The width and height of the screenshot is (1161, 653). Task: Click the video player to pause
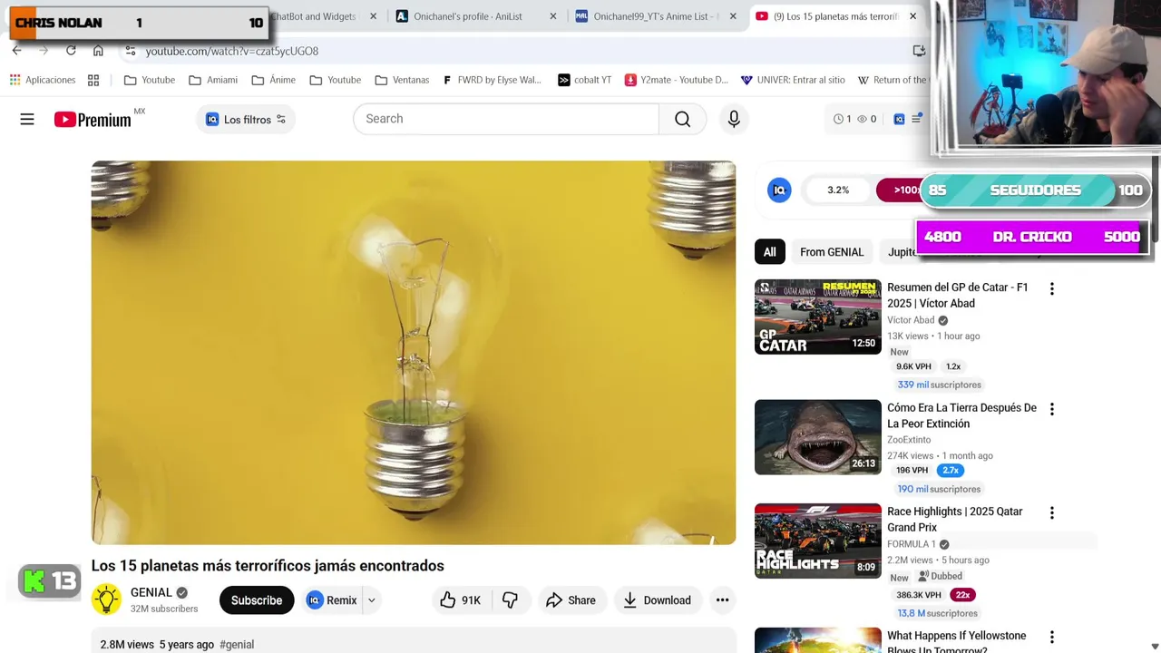point(414,353)
